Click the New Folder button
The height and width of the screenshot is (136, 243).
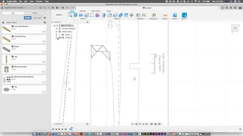click(x=37, y=18)
